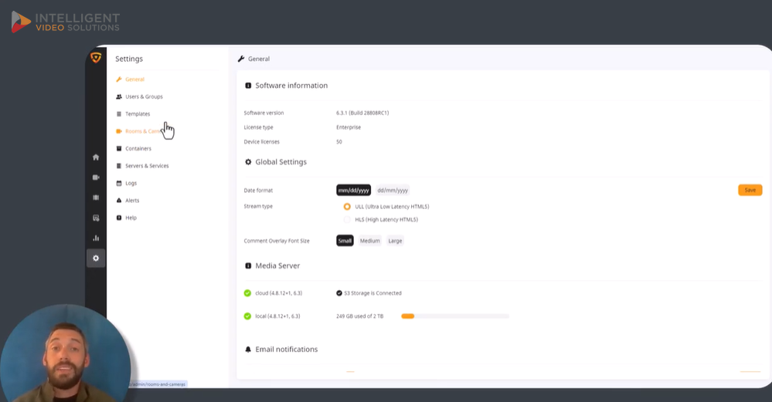The width and height of the screenshot is (772, 402).
Task: Click the green check beside cloud server
Action: [247, 293]
